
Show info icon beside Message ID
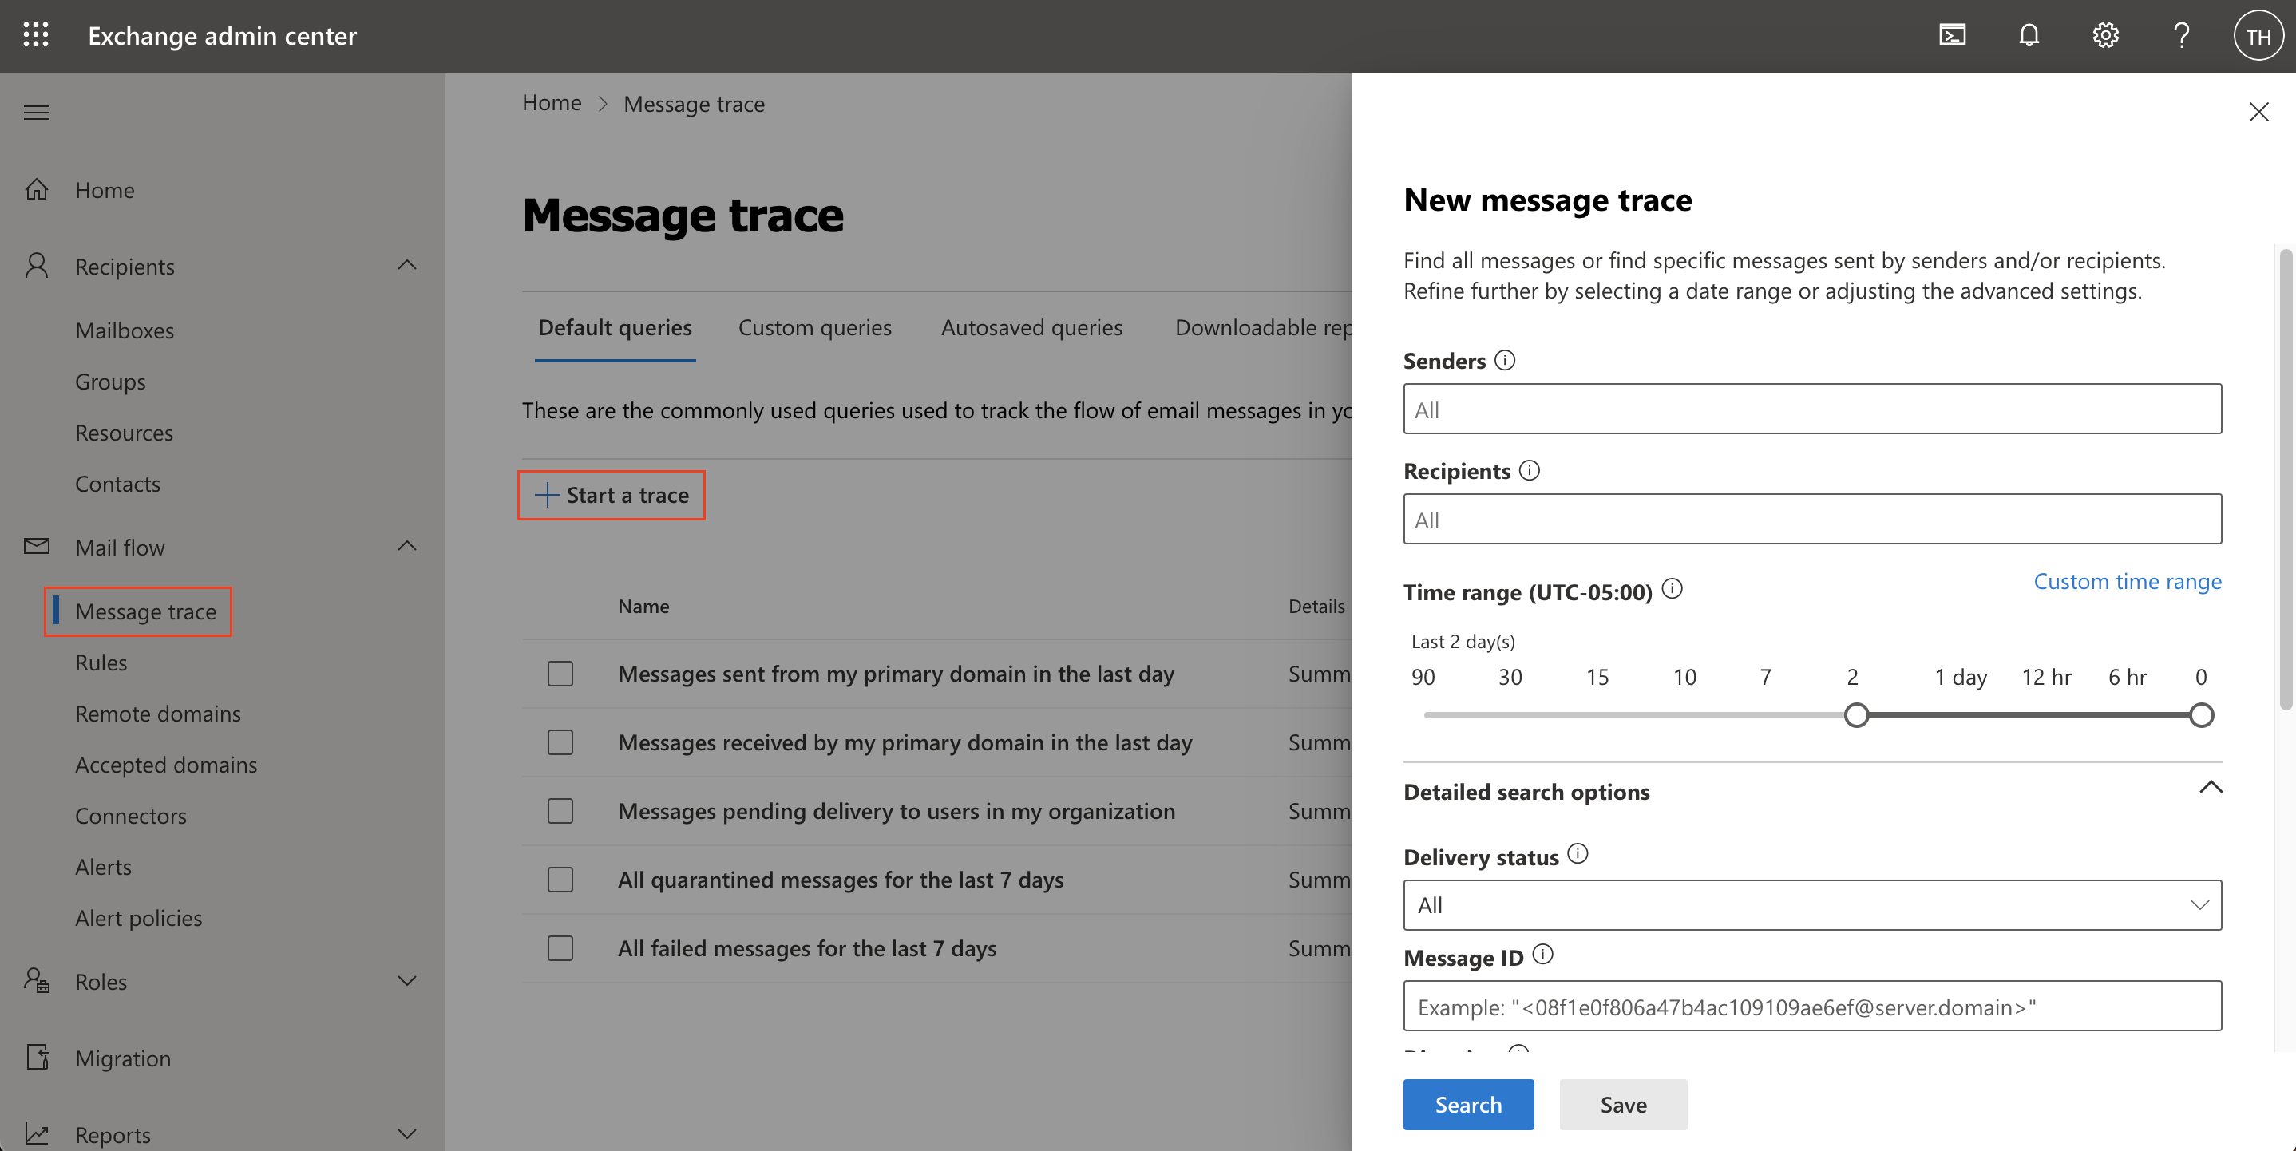(1543, 955)
